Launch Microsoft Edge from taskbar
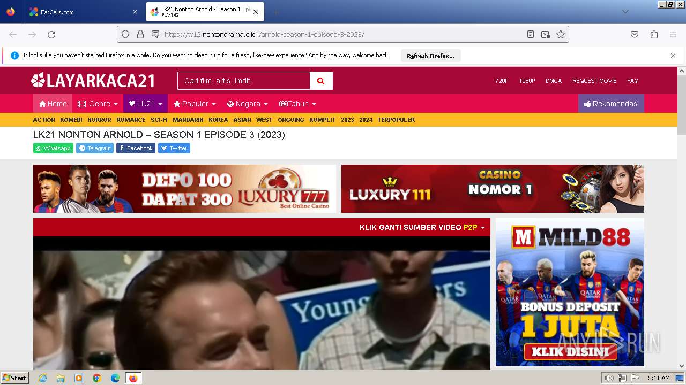686x385 pixels. (x=115, y=378)
